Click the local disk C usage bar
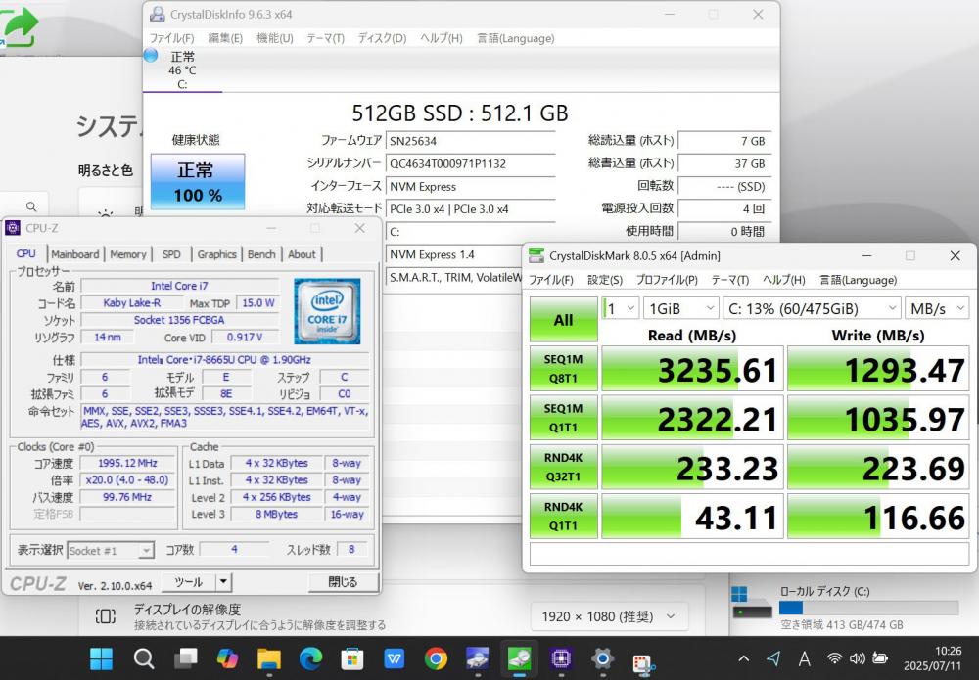The height and width of the screenshot is (680, 979). tap(868, 608)
